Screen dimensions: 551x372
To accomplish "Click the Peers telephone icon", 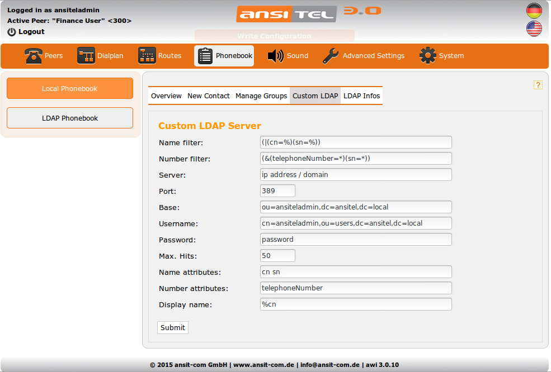I will pyautogui.click(x=33, y=56).
